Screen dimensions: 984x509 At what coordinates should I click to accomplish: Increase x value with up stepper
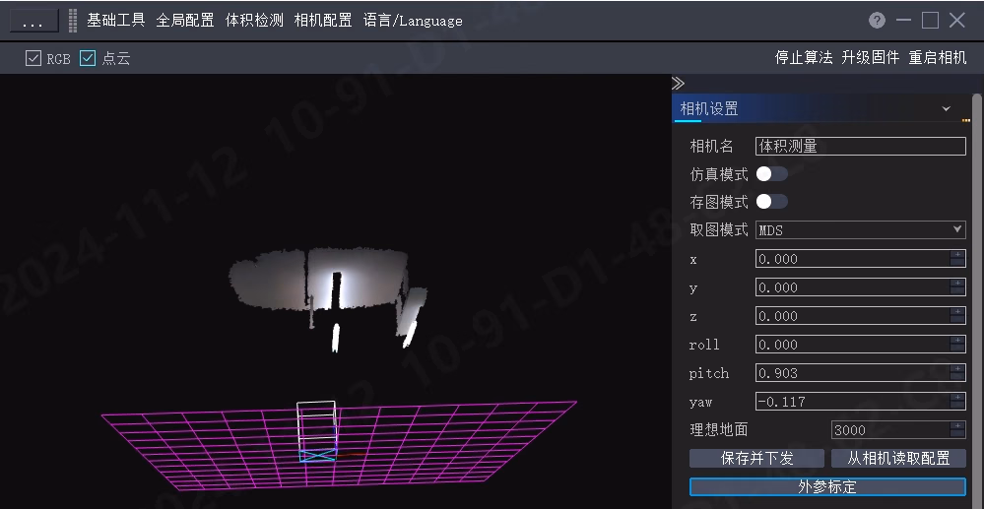pyautogui.click(x=957, y=254)
